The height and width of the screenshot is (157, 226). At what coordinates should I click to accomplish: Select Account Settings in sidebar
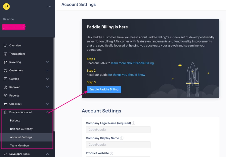(x=21, y=137)
